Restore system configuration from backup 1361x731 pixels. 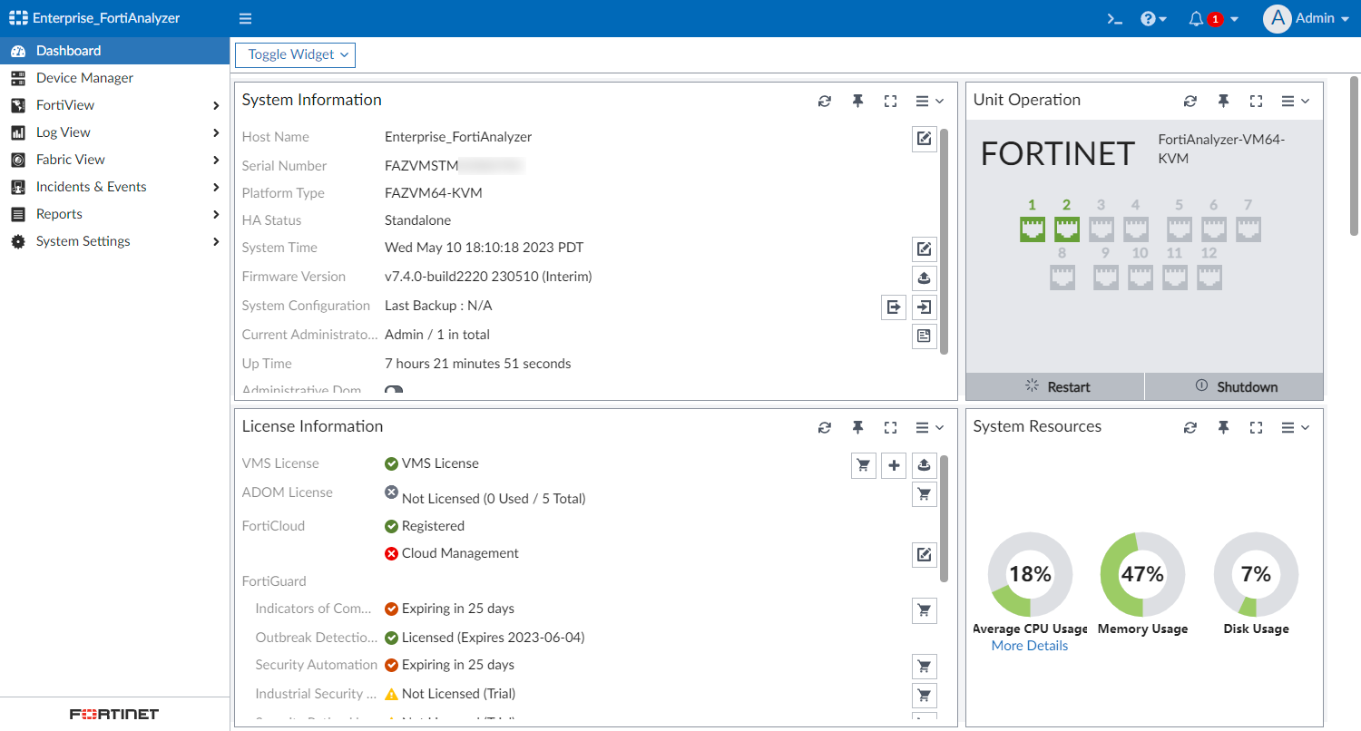tap(924, 307)
